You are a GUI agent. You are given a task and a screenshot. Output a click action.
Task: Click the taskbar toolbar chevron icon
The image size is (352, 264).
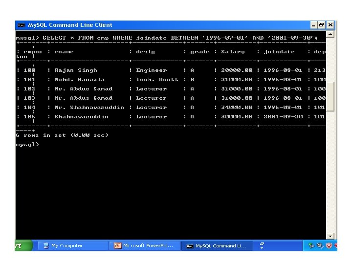[x=262, y=245]
